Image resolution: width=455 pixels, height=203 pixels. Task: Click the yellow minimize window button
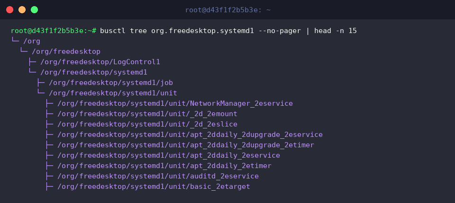point(22,10)
